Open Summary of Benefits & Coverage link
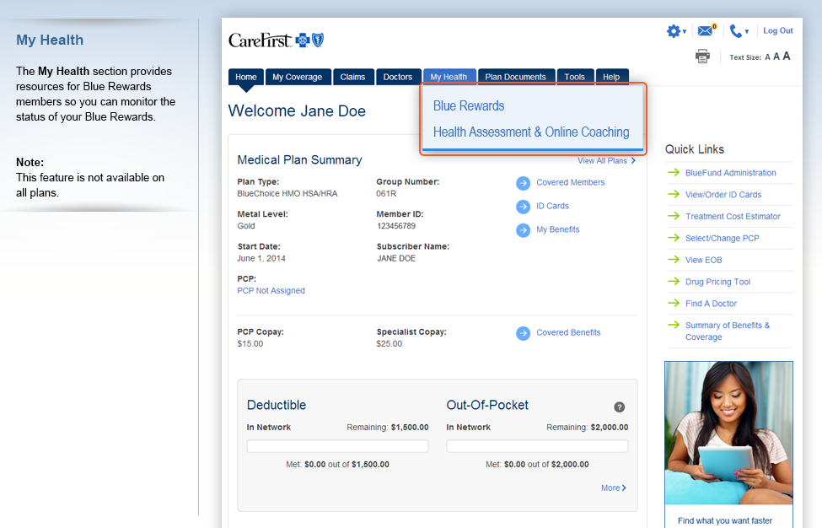This screenshot has height=528, width=822. pos(728,331)
